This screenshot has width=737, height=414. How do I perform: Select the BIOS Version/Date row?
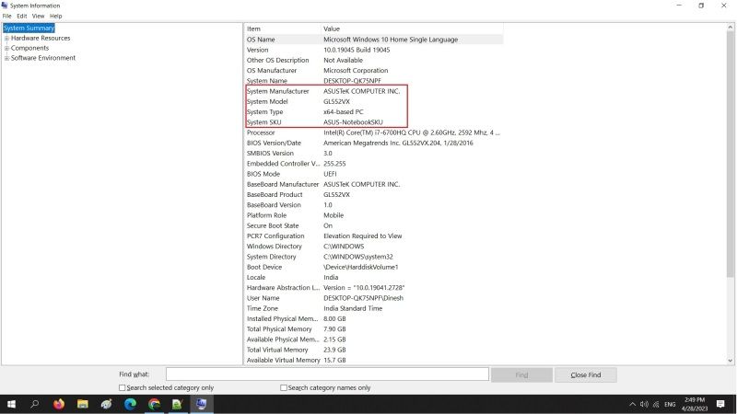(374, 143)
